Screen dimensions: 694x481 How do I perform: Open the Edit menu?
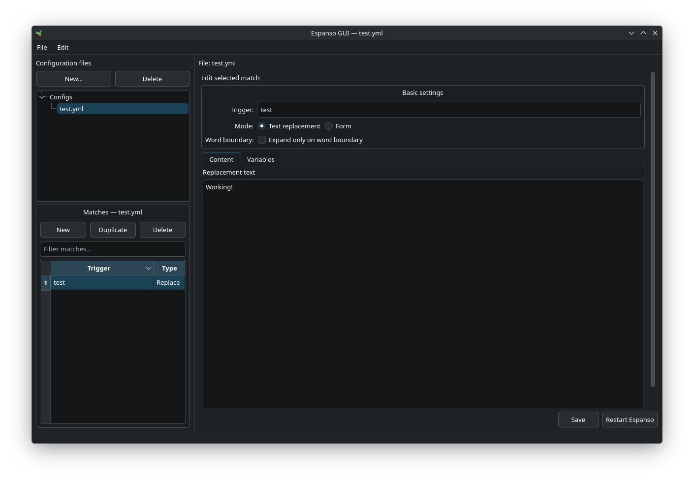tap(63, 47)
